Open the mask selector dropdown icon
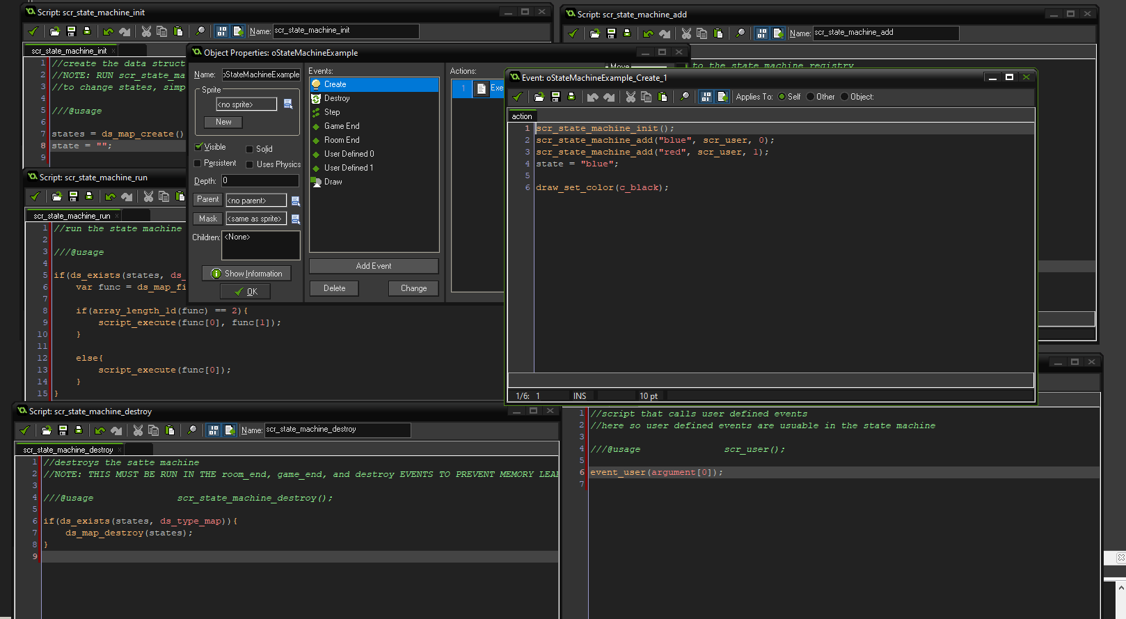 coord(296,219)
